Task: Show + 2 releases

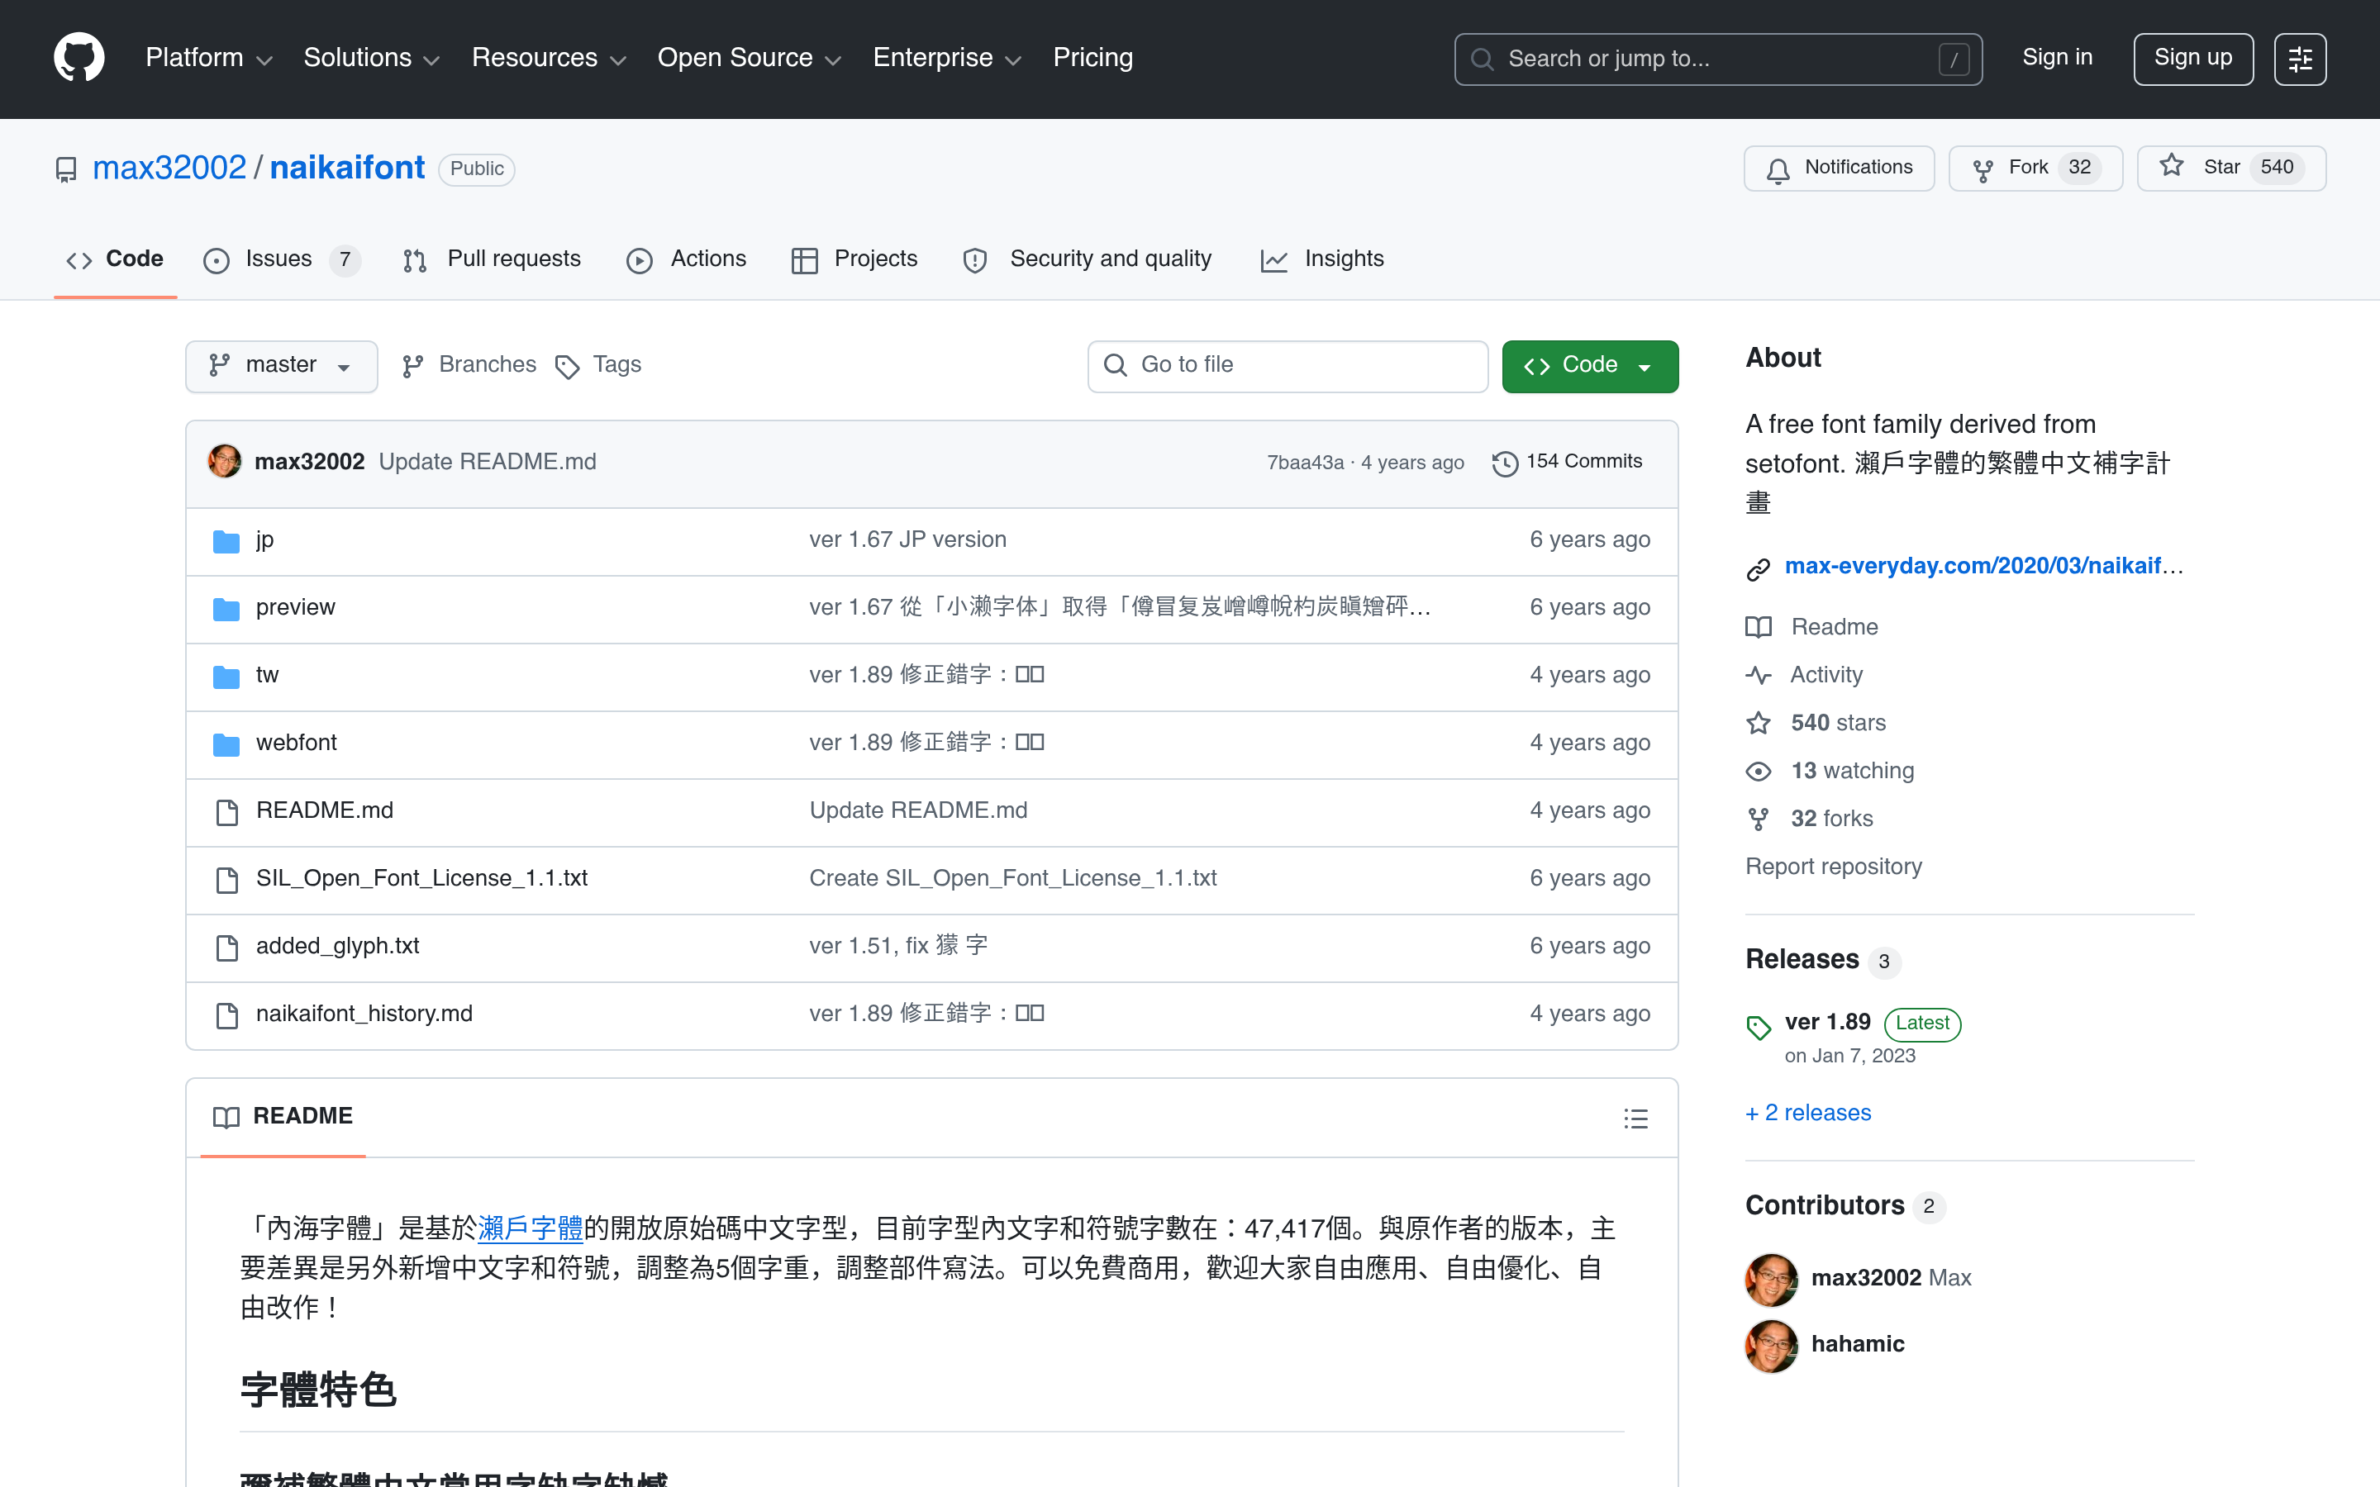Action: [x=1807, y=1114]
